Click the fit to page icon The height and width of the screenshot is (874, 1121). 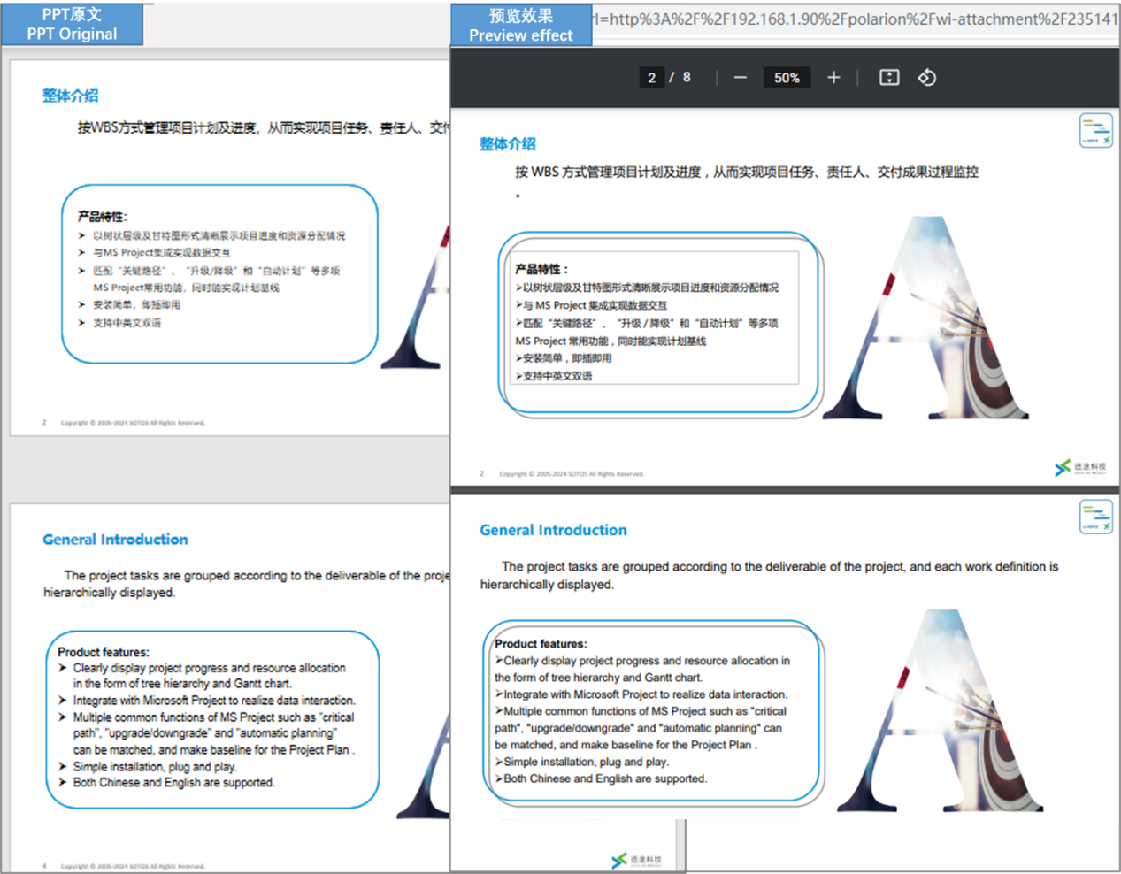(x=889, y=78)
